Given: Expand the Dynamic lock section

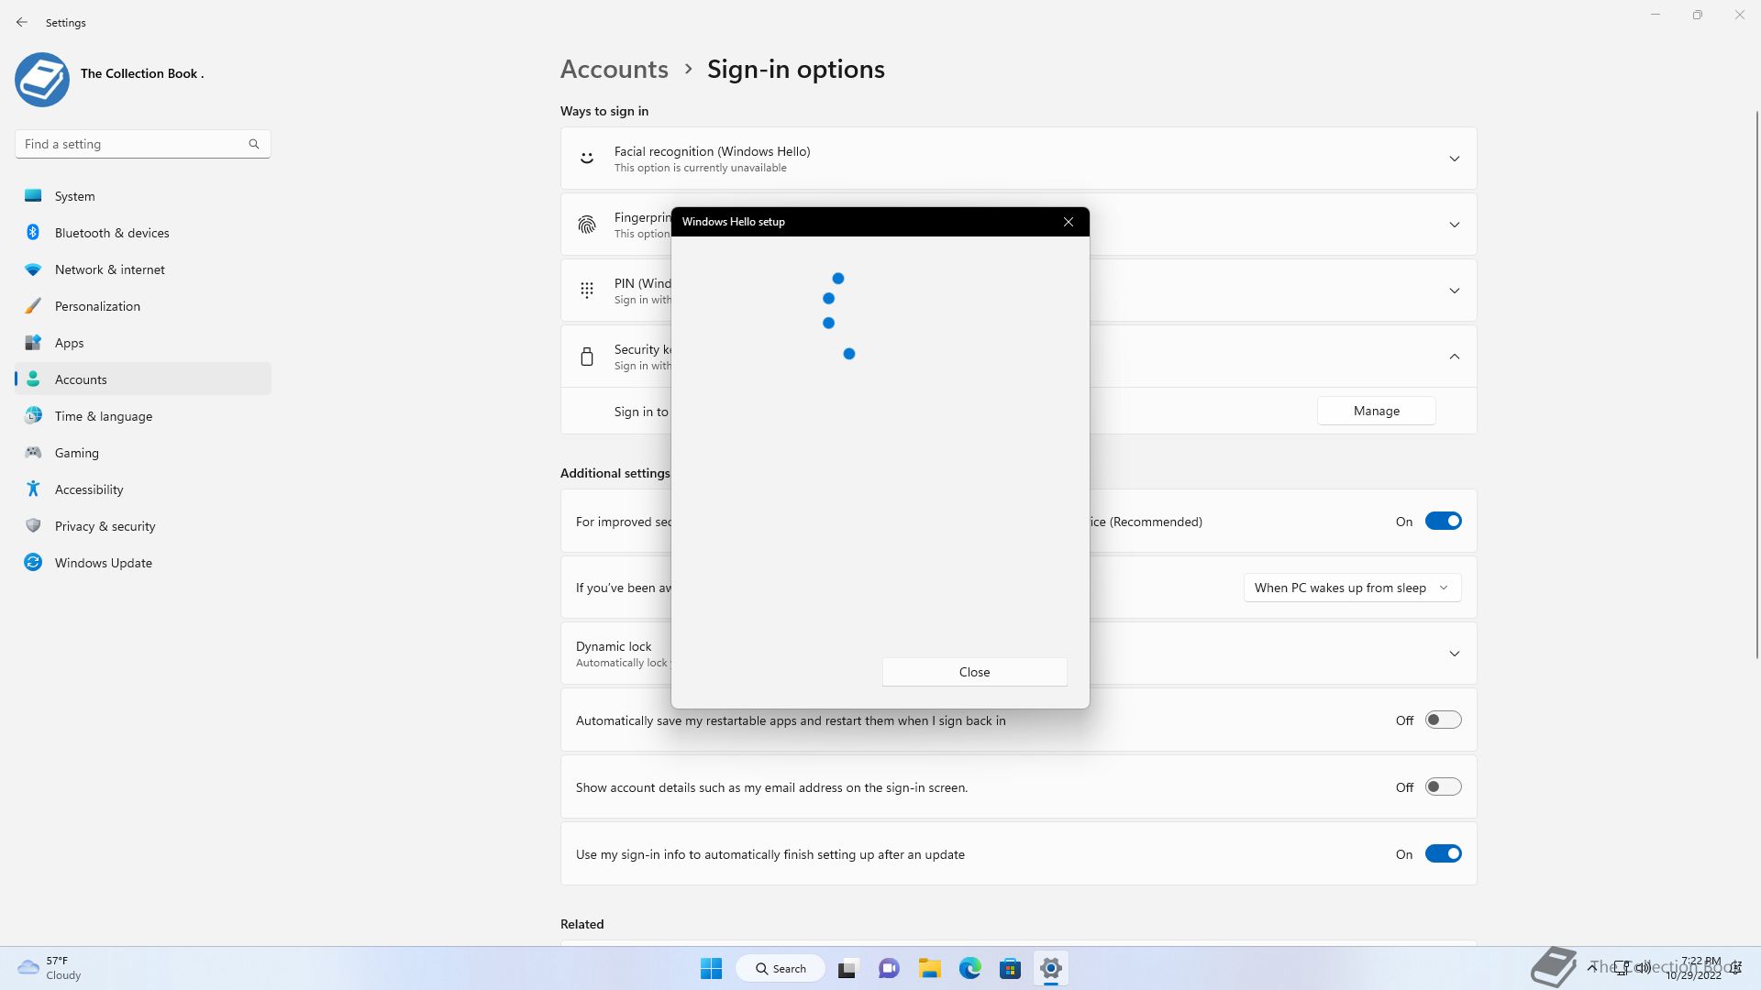Looking at the screenshot, I should 1454,654.
